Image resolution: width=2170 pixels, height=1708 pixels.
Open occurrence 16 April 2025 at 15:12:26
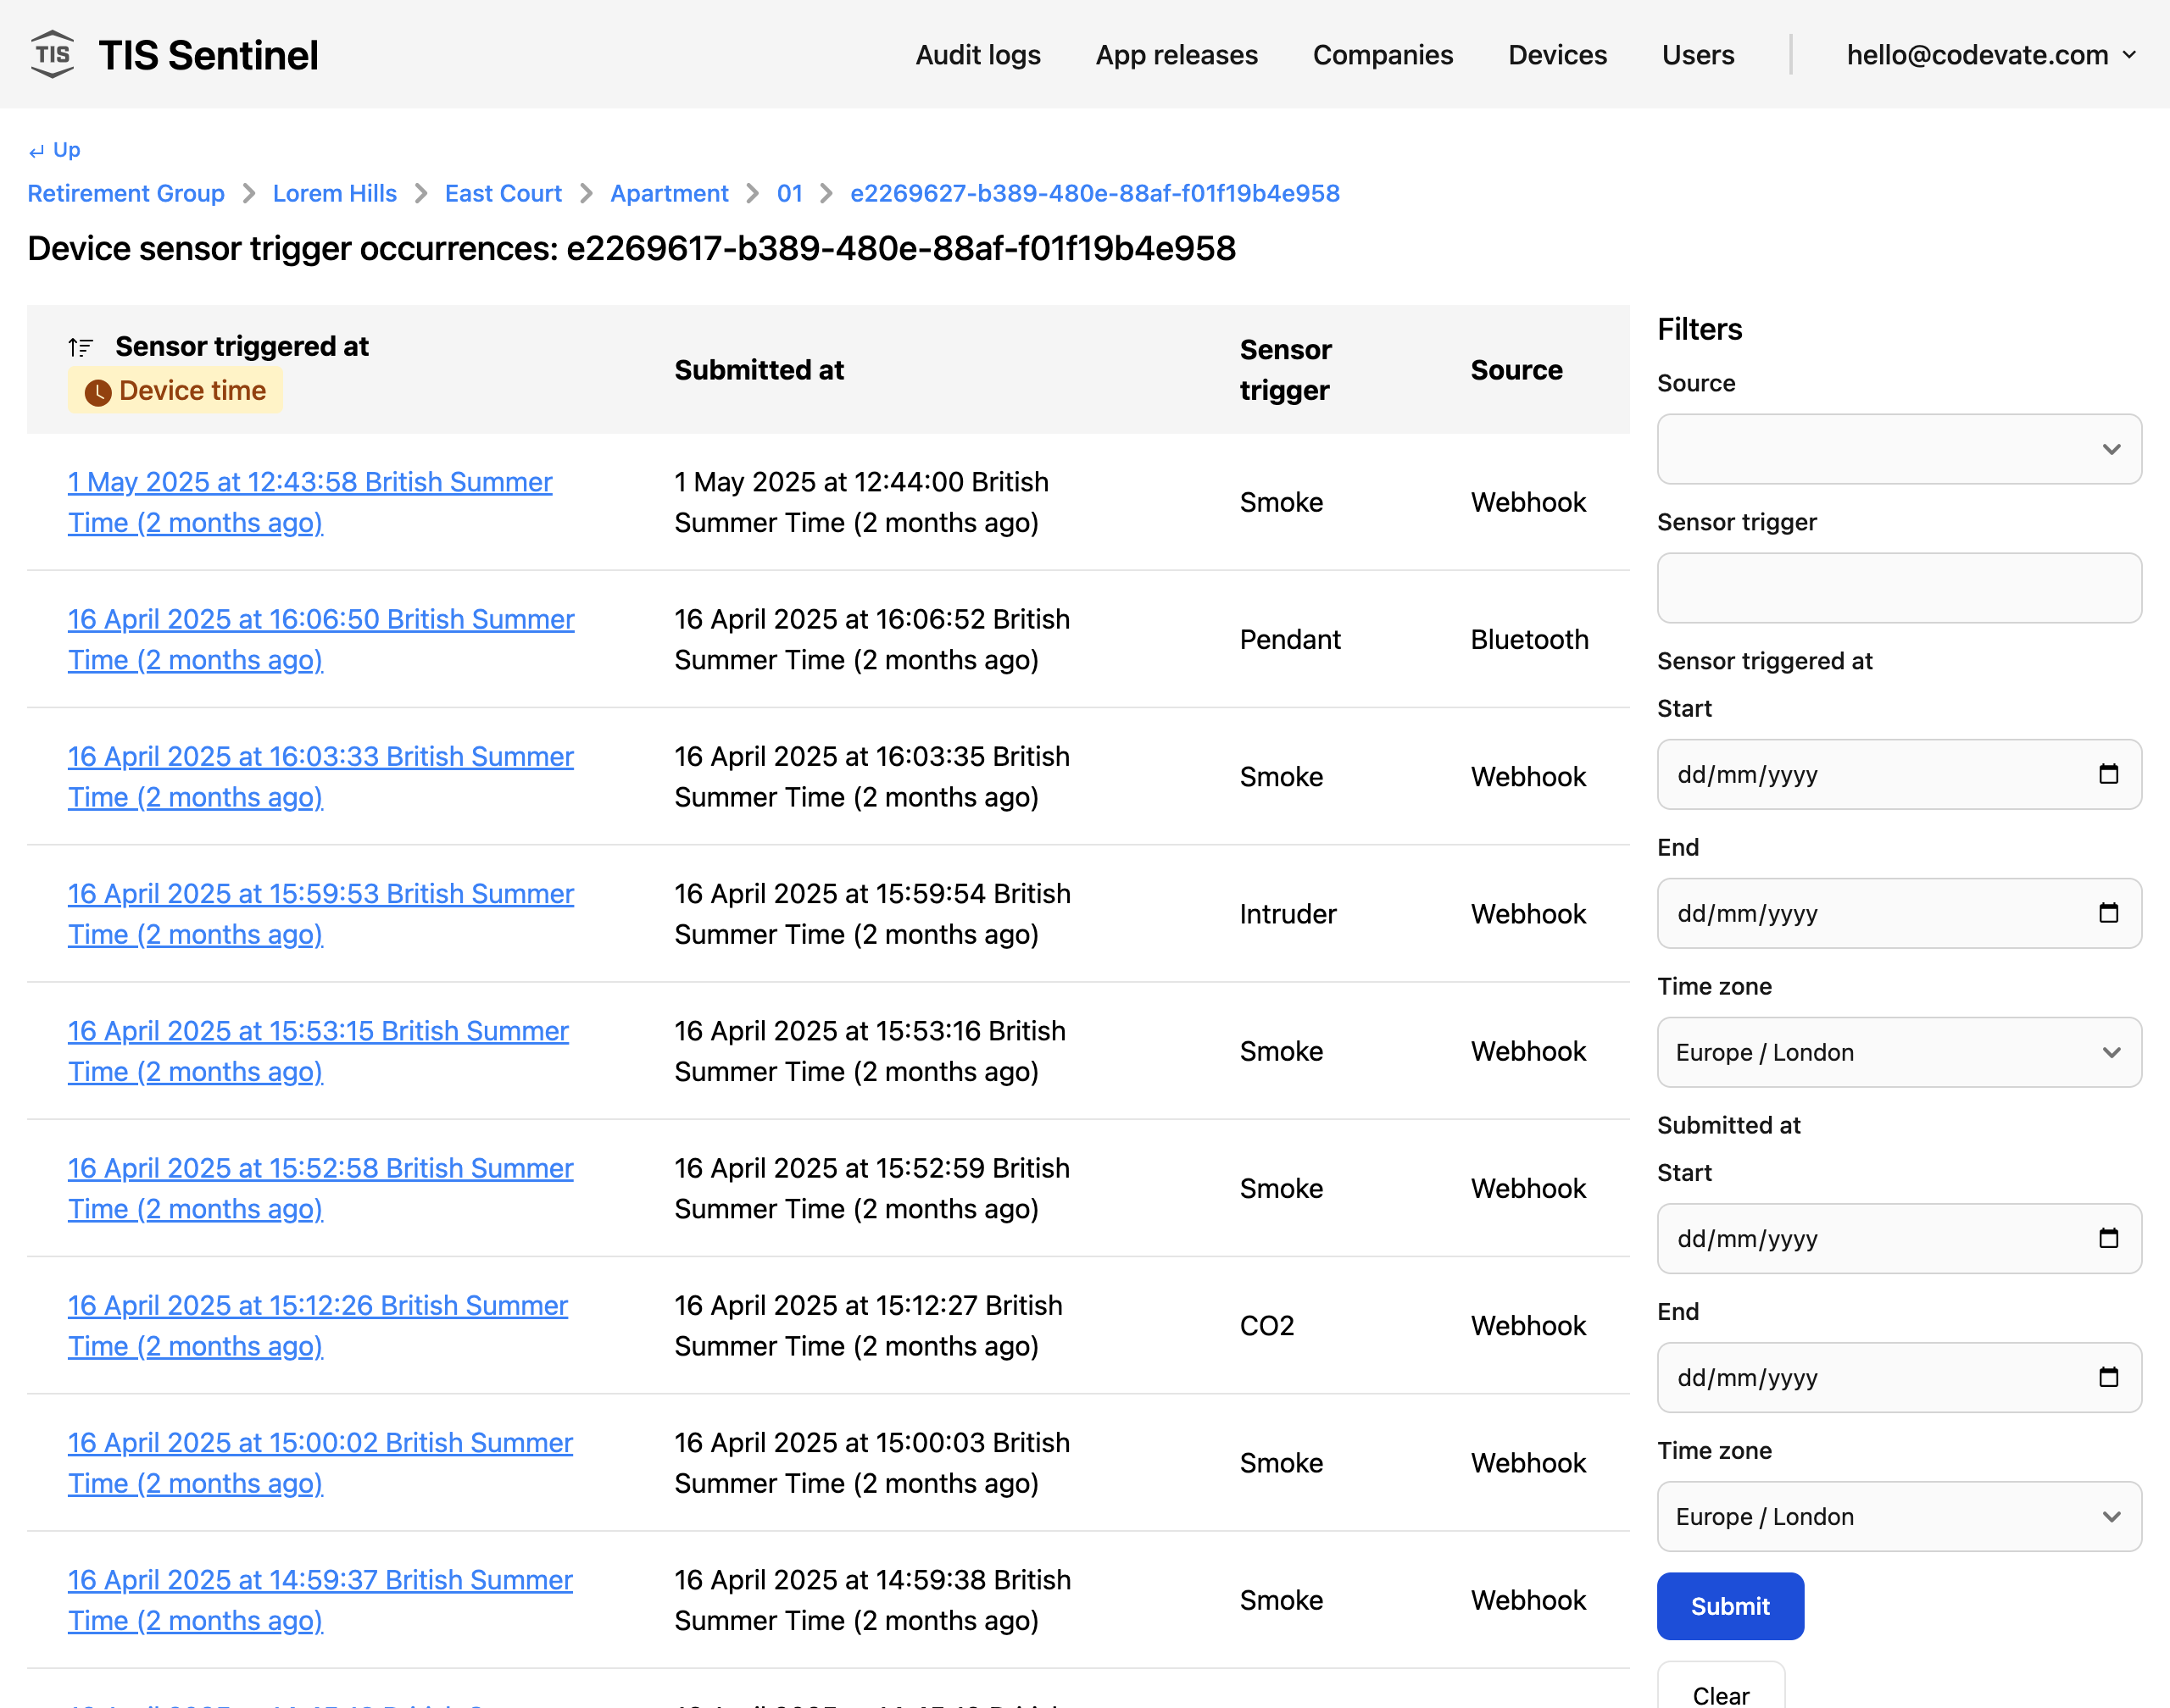click(318, 1324)
